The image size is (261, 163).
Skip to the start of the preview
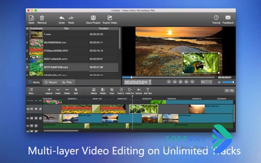click(x=169, y=82)
